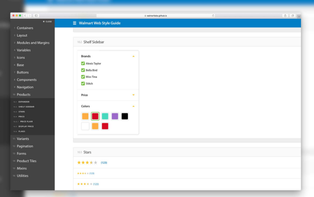Collapse the Colors section
This screenshot has width=314, height=197.
134,106
